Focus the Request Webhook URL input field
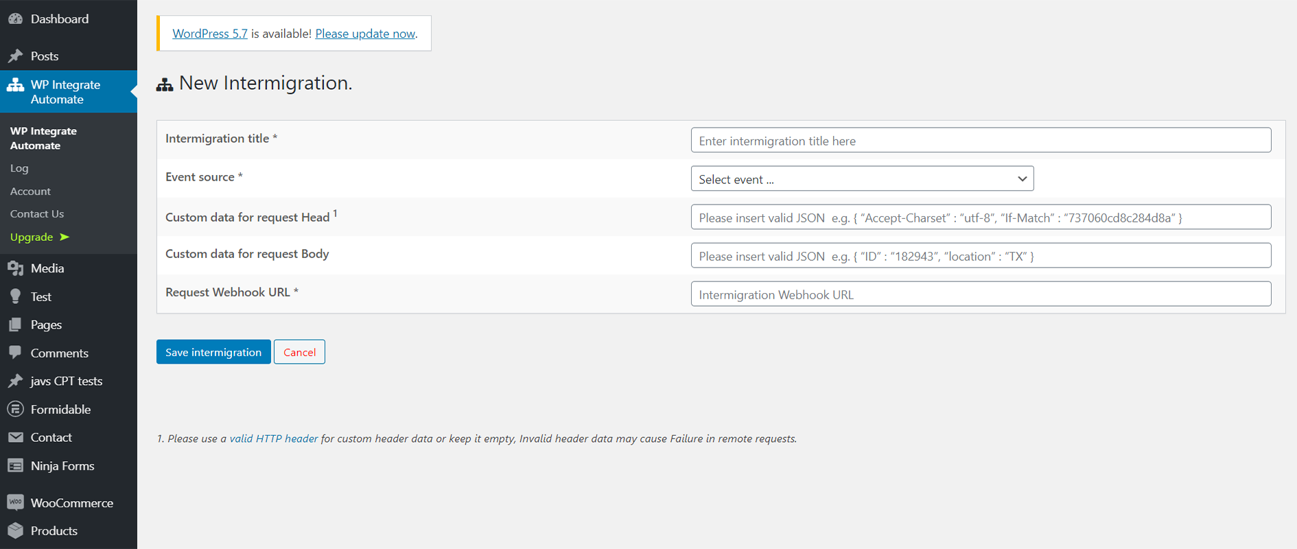Image resolution: width=1297 pixels, height=549 pixels. [x=981, y=294]
